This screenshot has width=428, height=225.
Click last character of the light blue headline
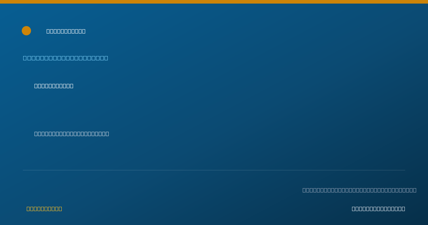tap(106, 58)
